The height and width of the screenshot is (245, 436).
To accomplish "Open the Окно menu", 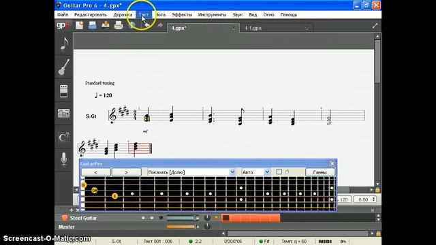I will coord(268,15).
